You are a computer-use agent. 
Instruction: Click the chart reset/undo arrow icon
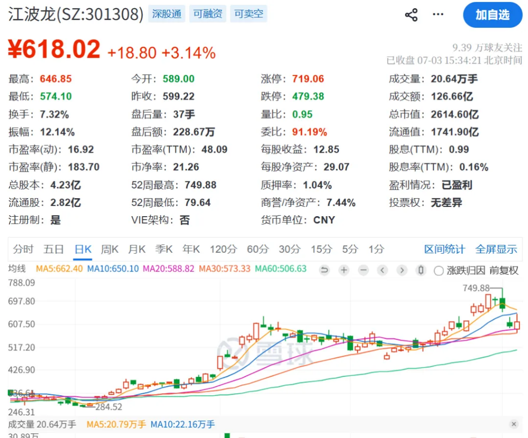(x=324, y=270)
